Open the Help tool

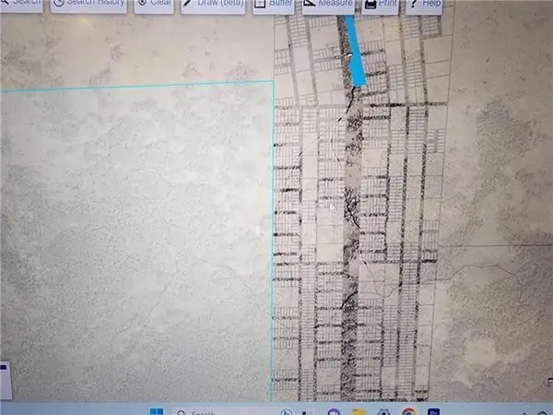pyautogui.click(x=426, y=5)
